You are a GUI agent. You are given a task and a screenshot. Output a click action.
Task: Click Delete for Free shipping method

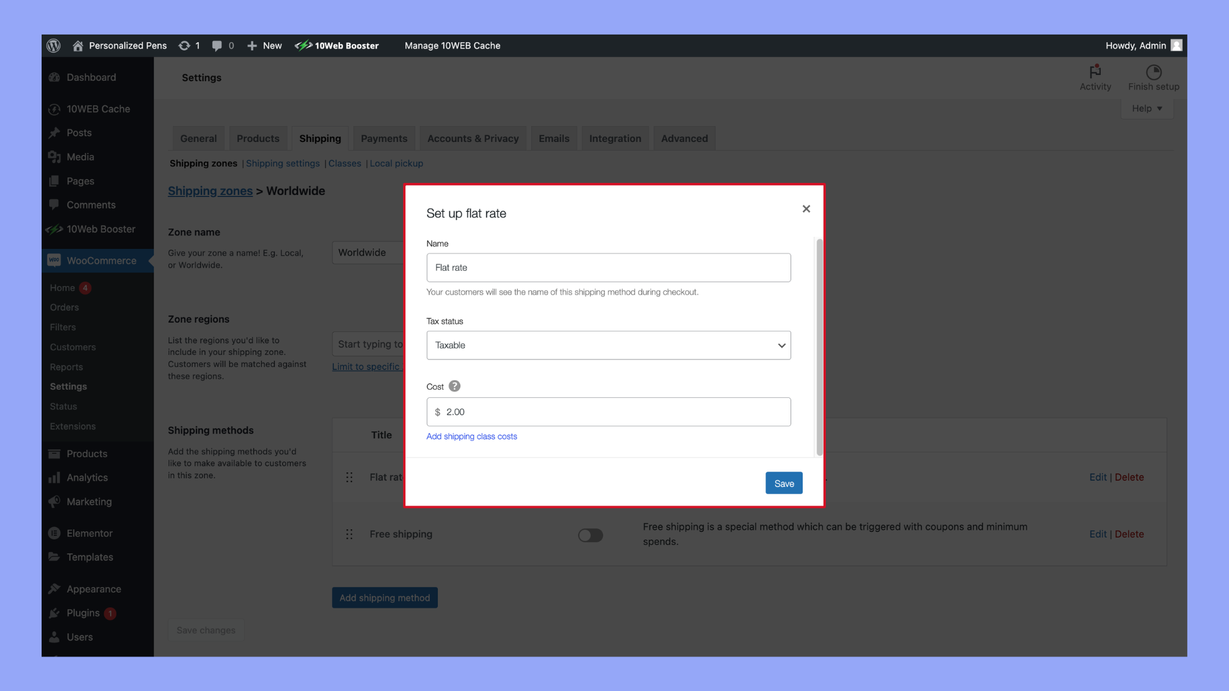click(1129, 534)
